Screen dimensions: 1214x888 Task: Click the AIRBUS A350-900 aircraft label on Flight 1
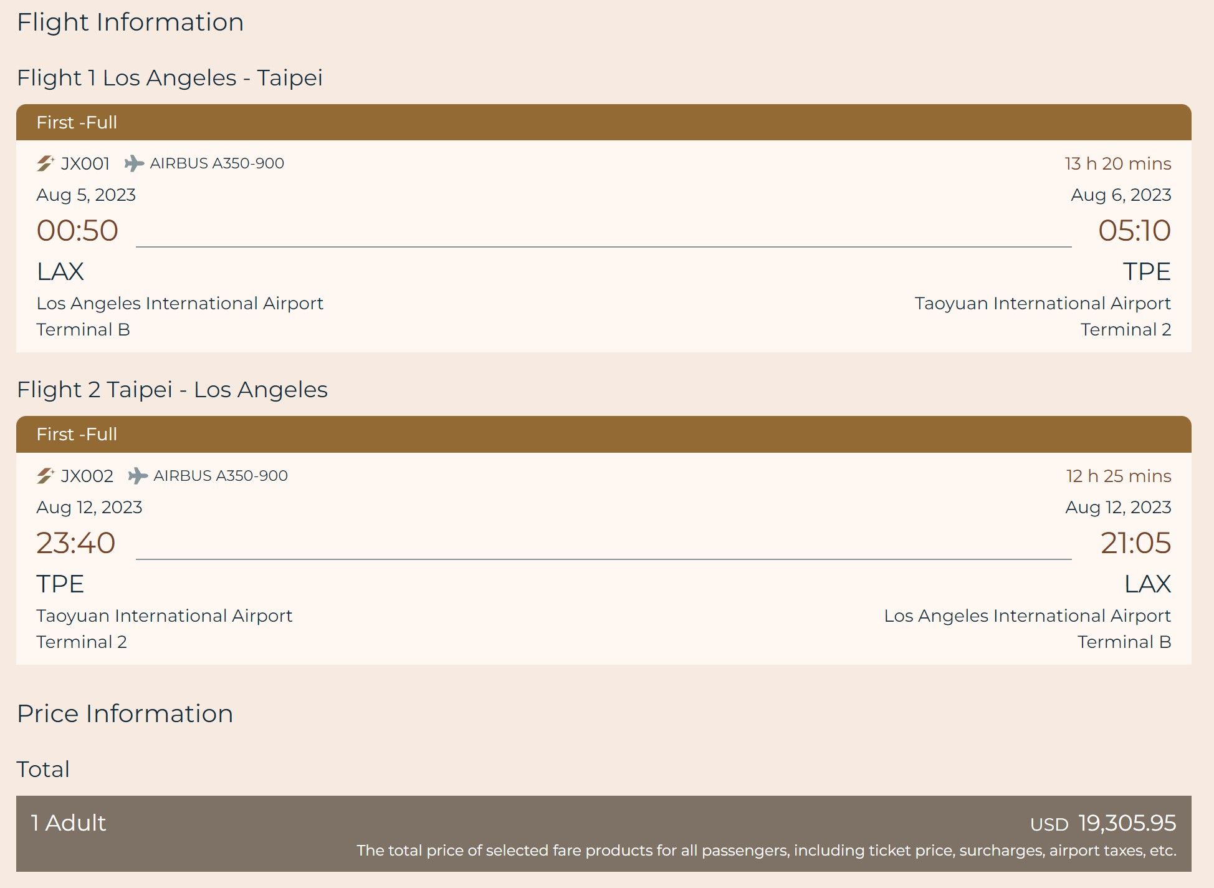point(218,163)
